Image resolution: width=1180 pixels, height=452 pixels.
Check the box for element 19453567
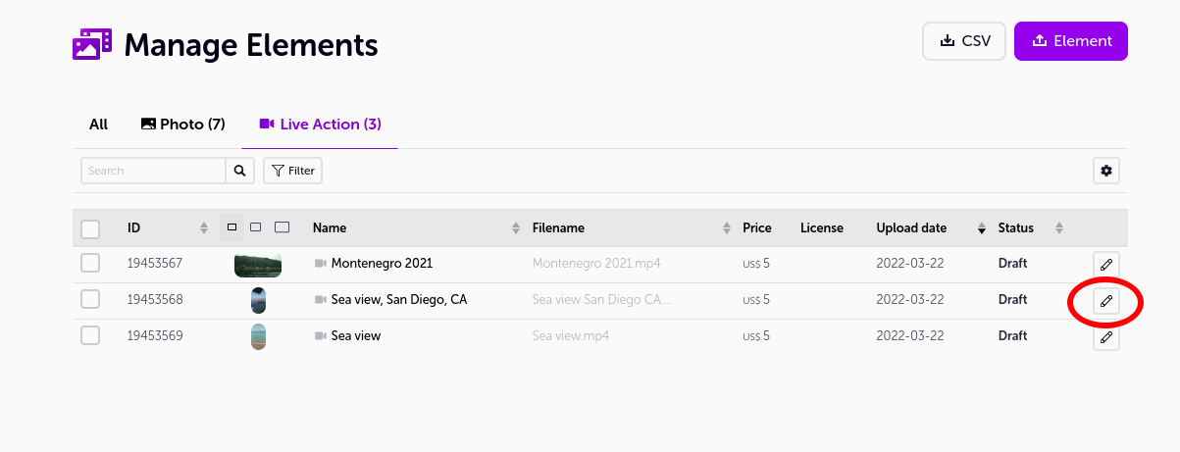click(90, 263)
